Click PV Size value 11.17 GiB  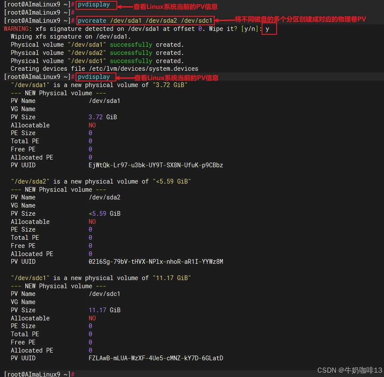[104, 310]
